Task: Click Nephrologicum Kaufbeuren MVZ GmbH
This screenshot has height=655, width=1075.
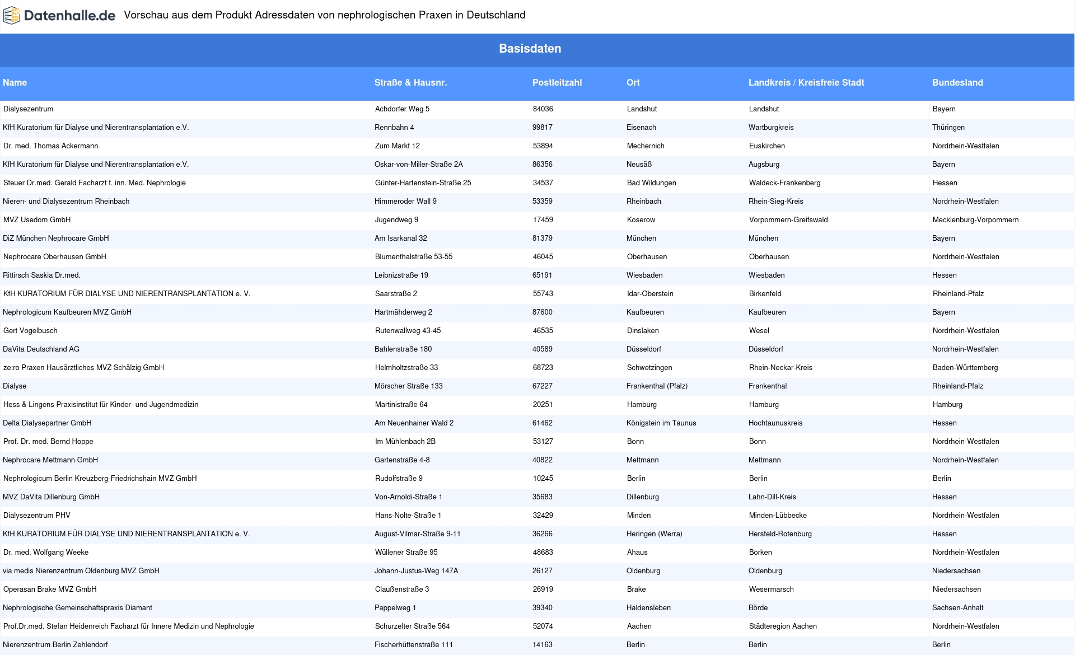Action: pyautogui.click(x=67, y=312)
